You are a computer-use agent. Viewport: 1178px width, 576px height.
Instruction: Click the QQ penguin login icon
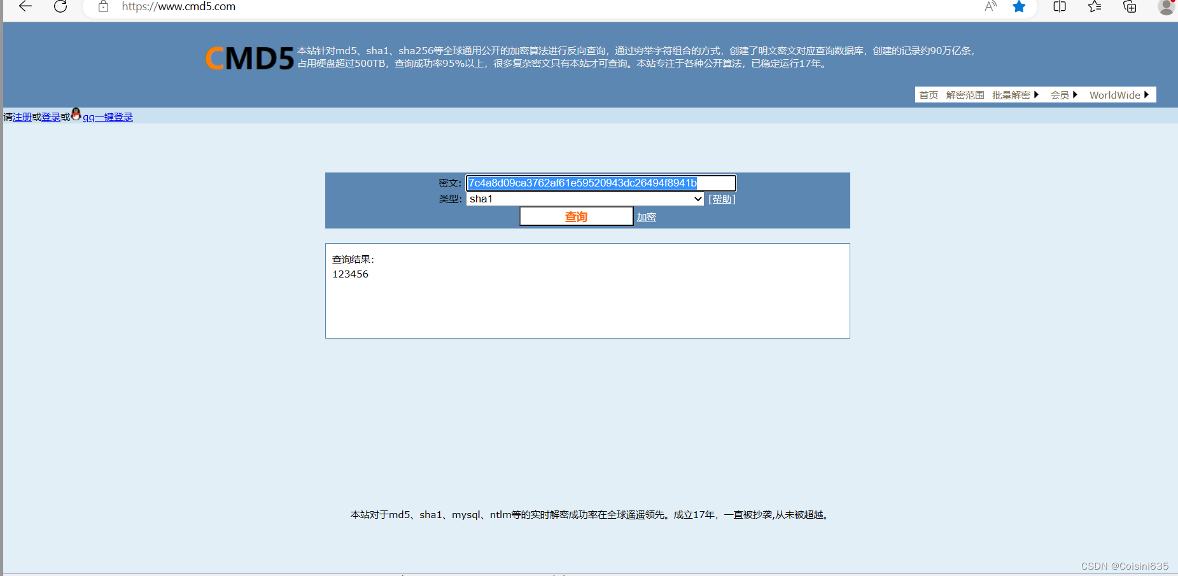pos(76,115)
